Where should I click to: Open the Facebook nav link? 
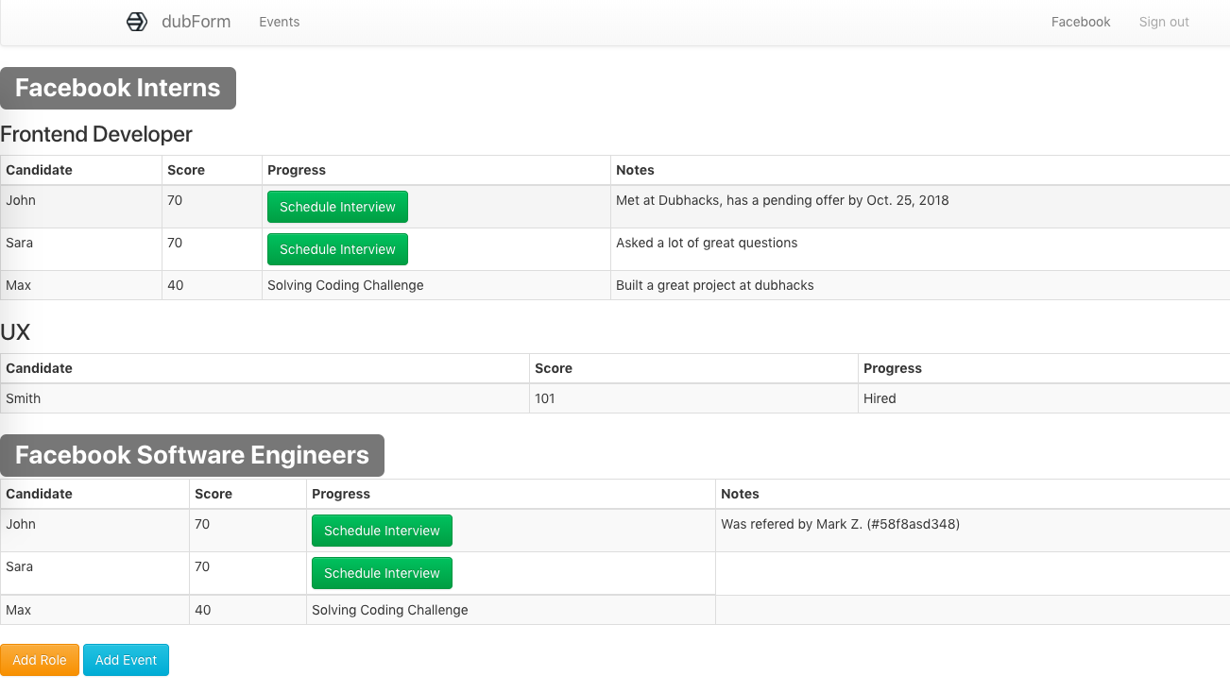click(x=1081, y=22)
